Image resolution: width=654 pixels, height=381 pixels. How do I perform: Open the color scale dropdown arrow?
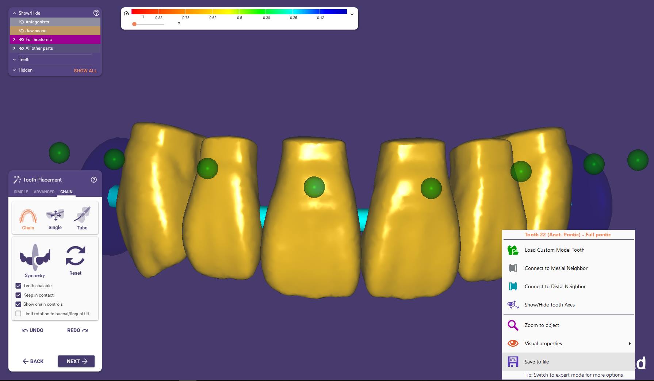click(352, 14)
